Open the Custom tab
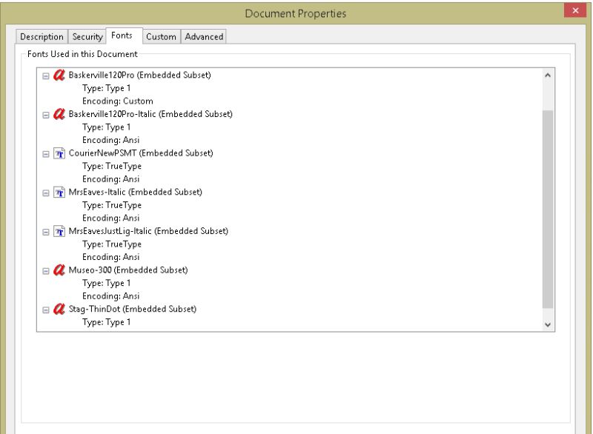The height and width of the screenshot is (434, 593). tap(161, 36)
